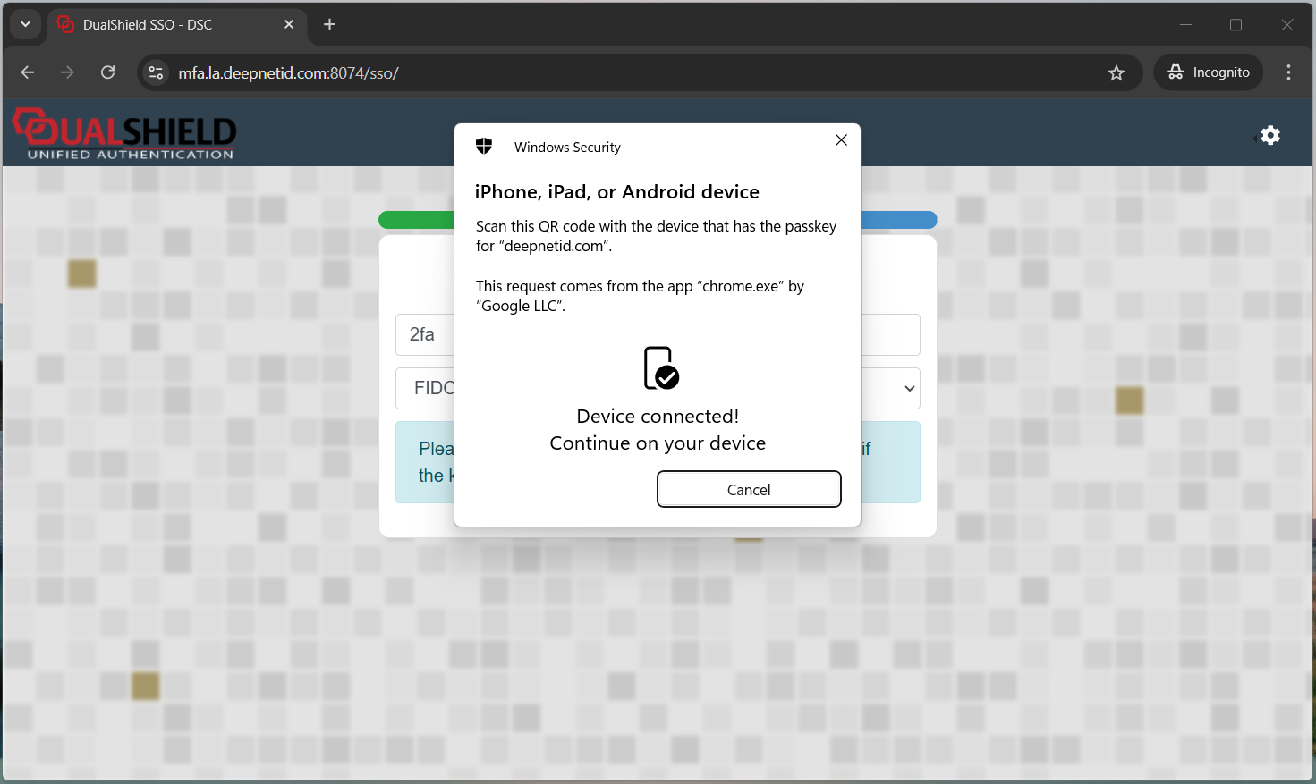Click the Incognito profile indicator

point(1208,72)
